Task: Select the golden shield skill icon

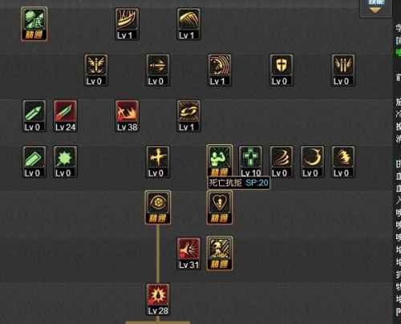Action: [x=282, y=70]
